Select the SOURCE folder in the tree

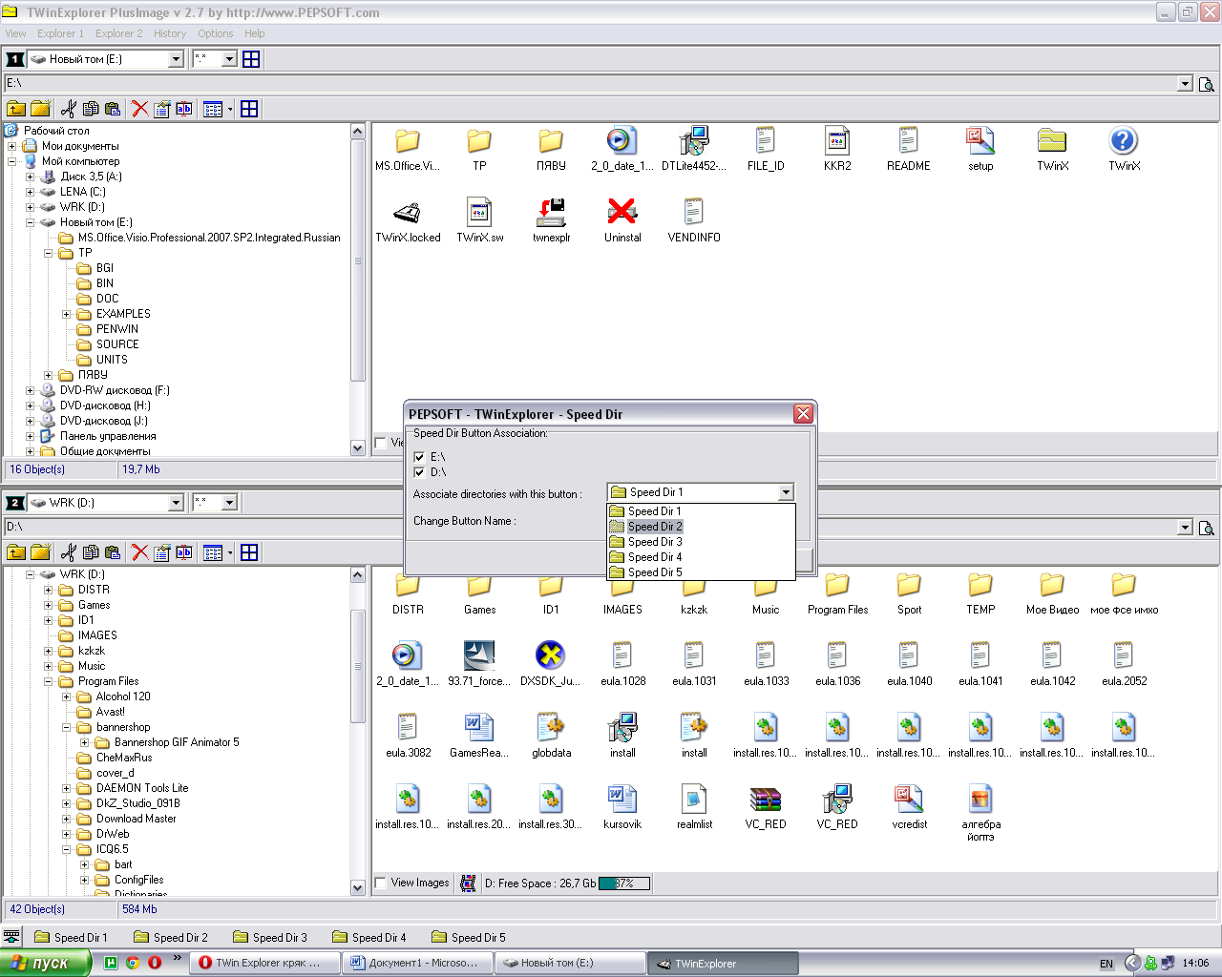117,344
